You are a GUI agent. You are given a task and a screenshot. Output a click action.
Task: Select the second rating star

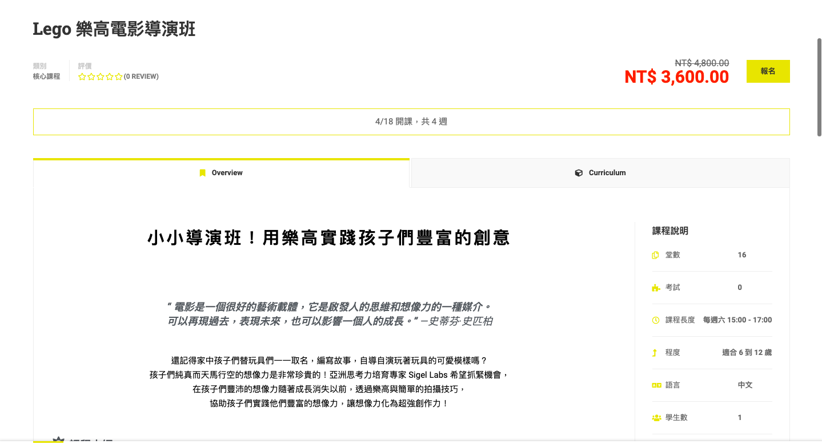(91, 76)
